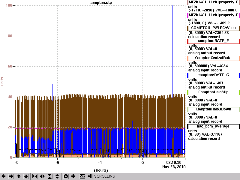Zoom in on the time axis (bowtie icon)

tap(35, 176)
